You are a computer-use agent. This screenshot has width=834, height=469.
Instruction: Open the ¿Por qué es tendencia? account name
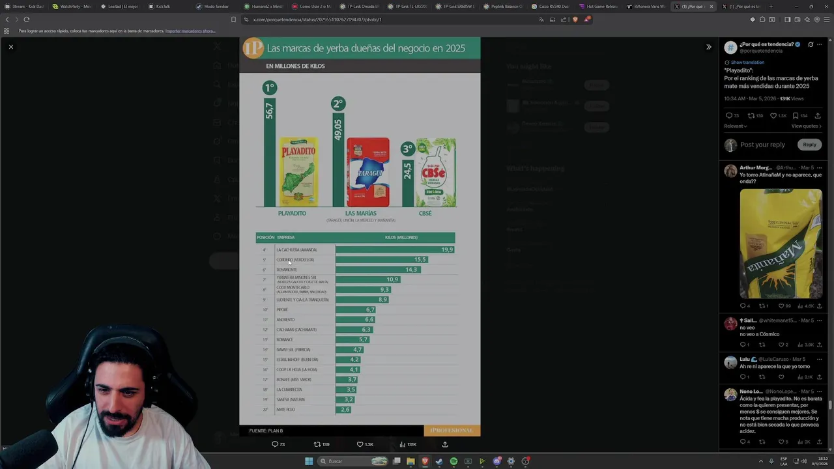coord(766,44)
